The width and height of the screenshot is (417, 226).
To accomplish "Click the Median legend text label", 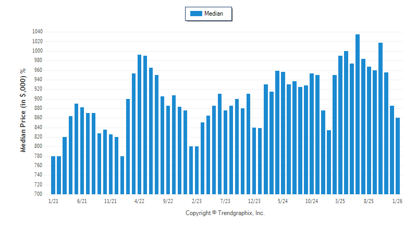I will 214,14.
